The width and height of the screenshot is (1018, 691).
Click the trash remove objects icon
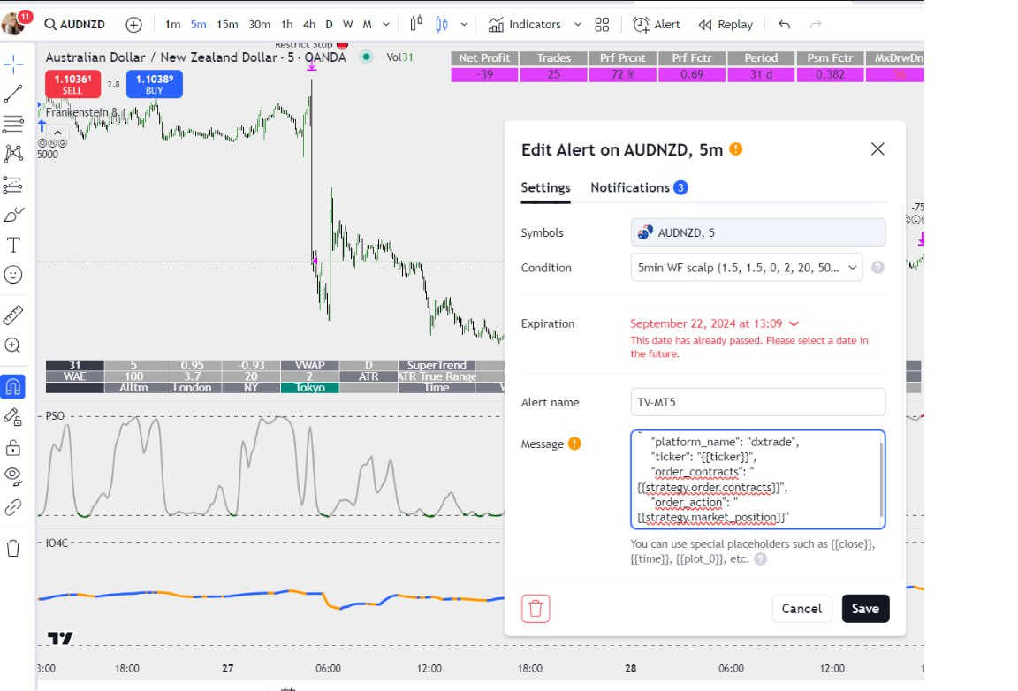(x=13, y=548)
